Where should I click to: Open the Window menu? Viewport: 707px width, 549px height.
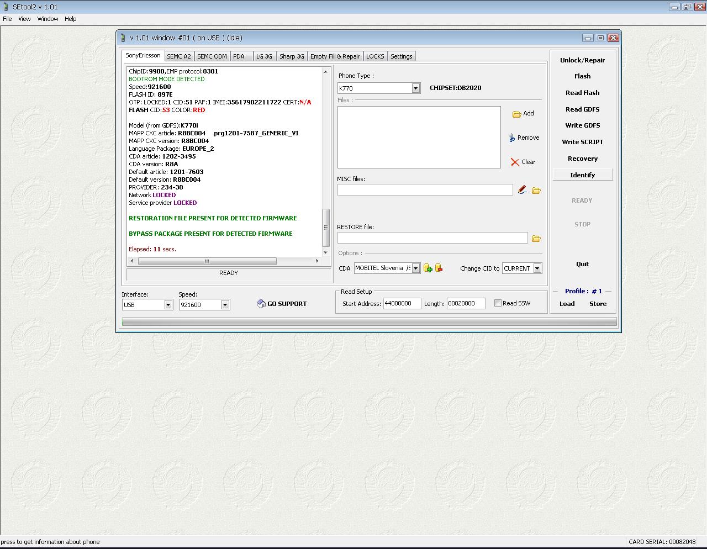click(48, 19)
